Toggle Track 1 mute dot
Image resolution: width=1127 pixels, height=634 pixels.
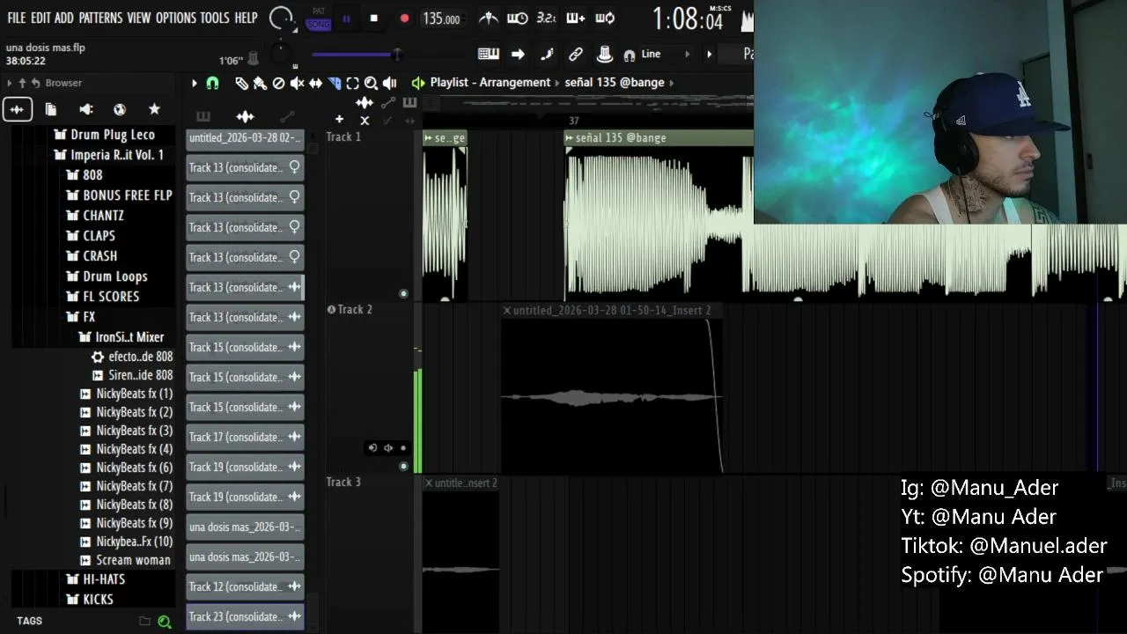point(403,293)
